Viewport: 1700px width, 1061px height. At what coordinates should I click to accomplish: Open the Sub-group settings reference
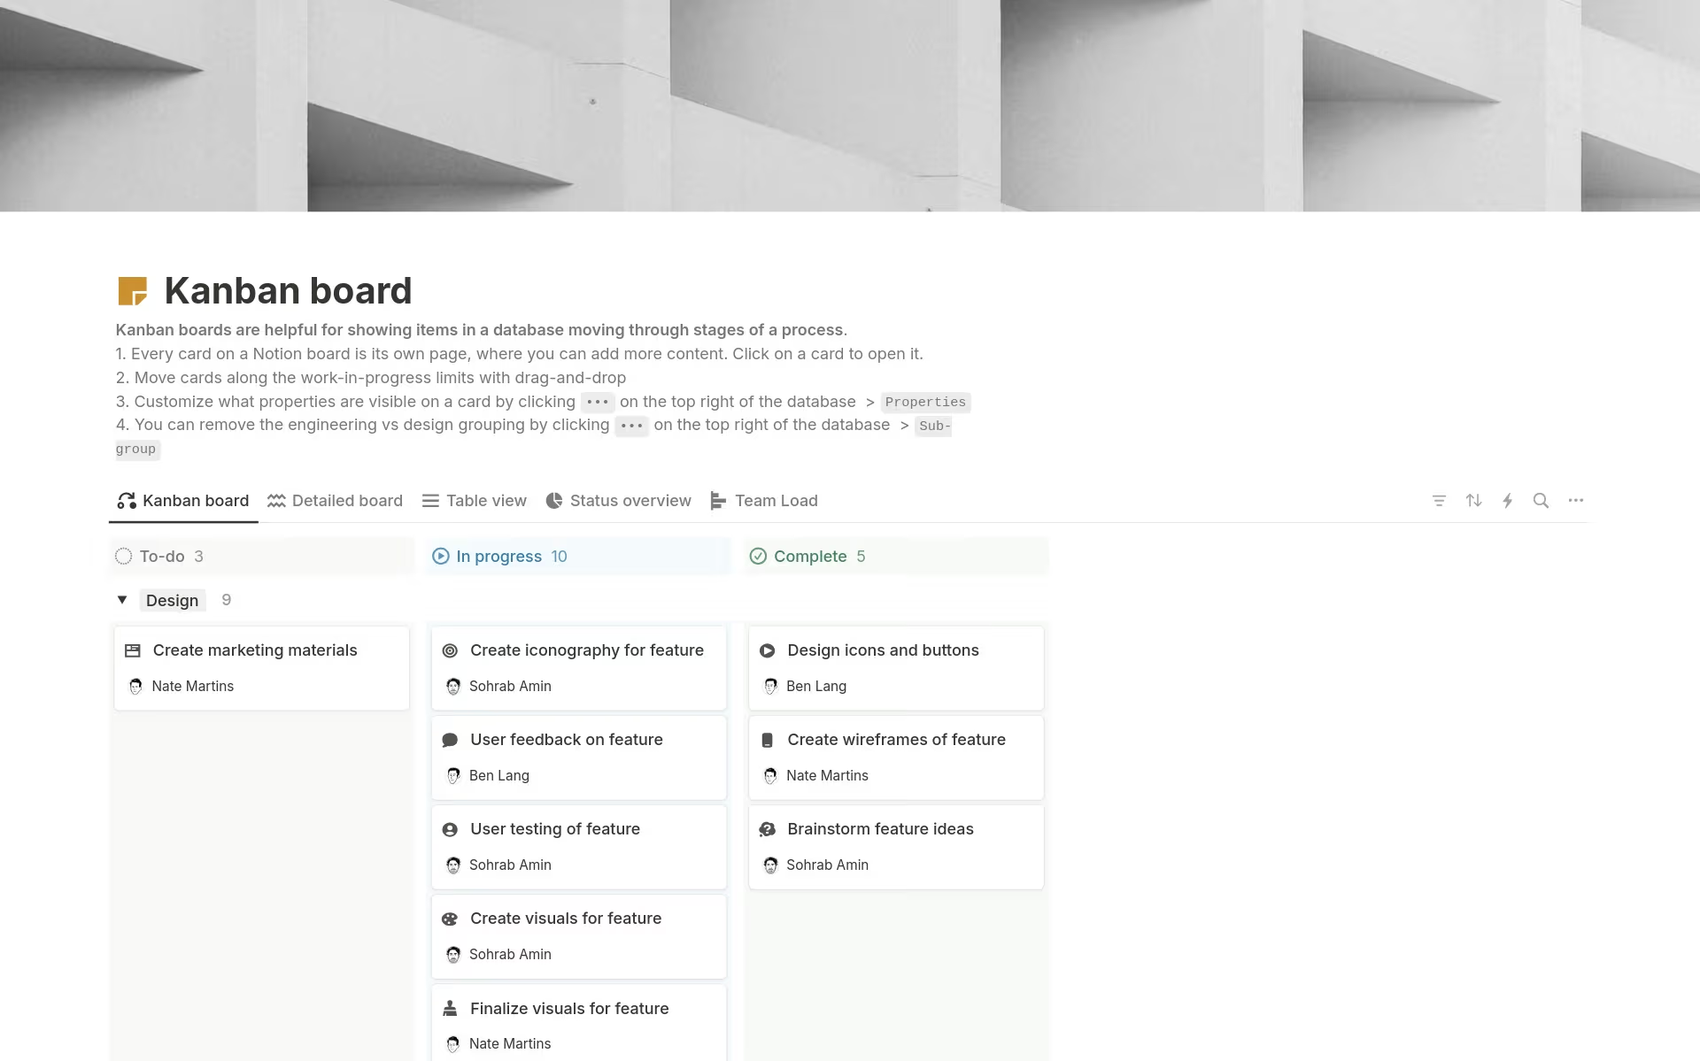coord(934,426)
